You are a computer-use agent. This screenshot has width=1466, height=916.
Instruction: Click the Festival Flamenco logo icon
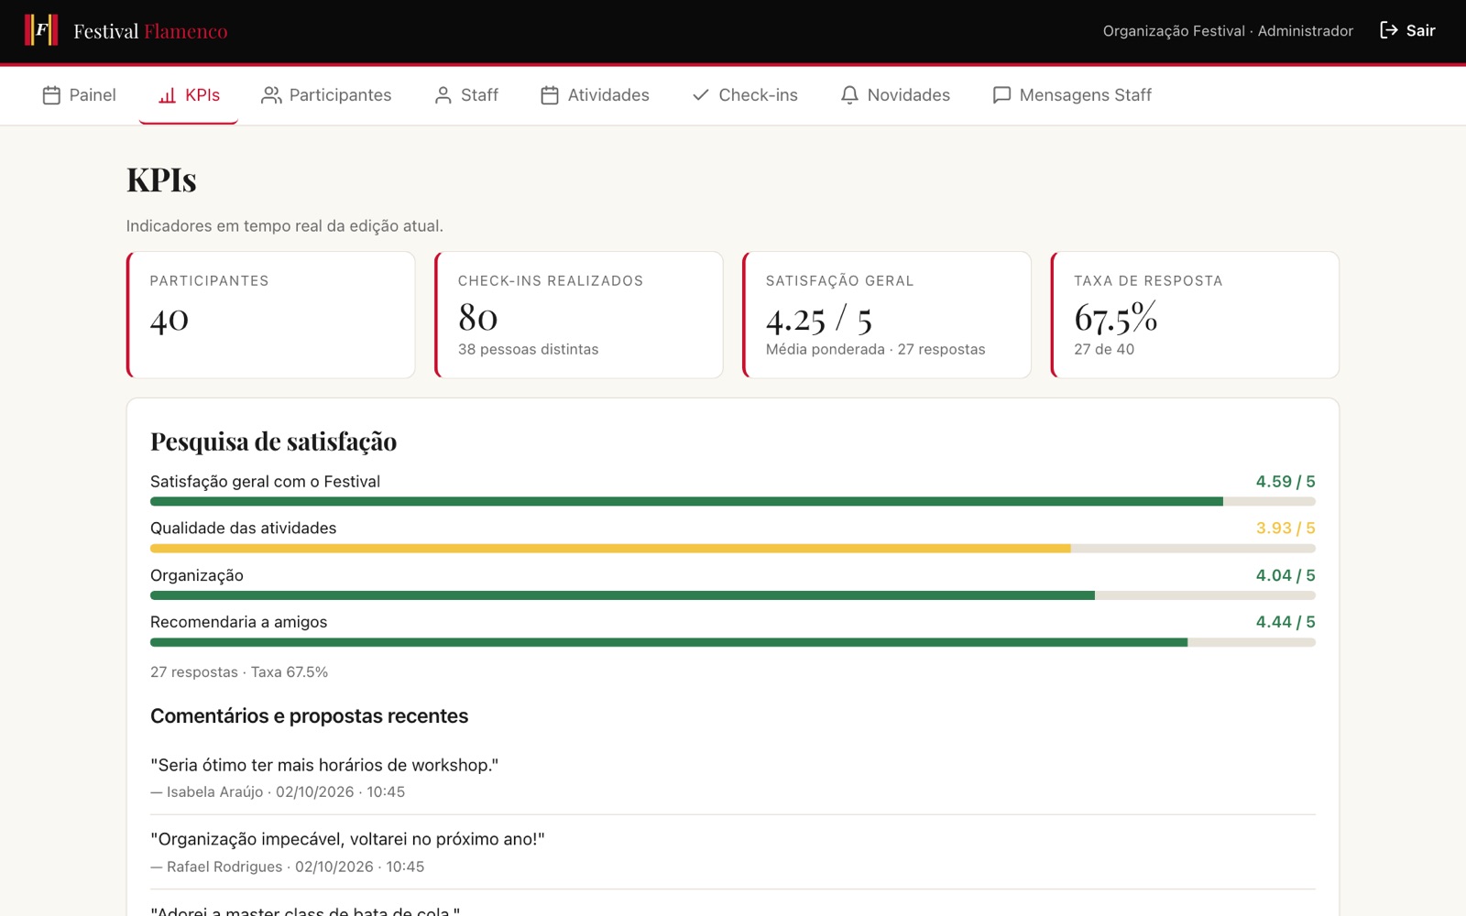(41, 30)
